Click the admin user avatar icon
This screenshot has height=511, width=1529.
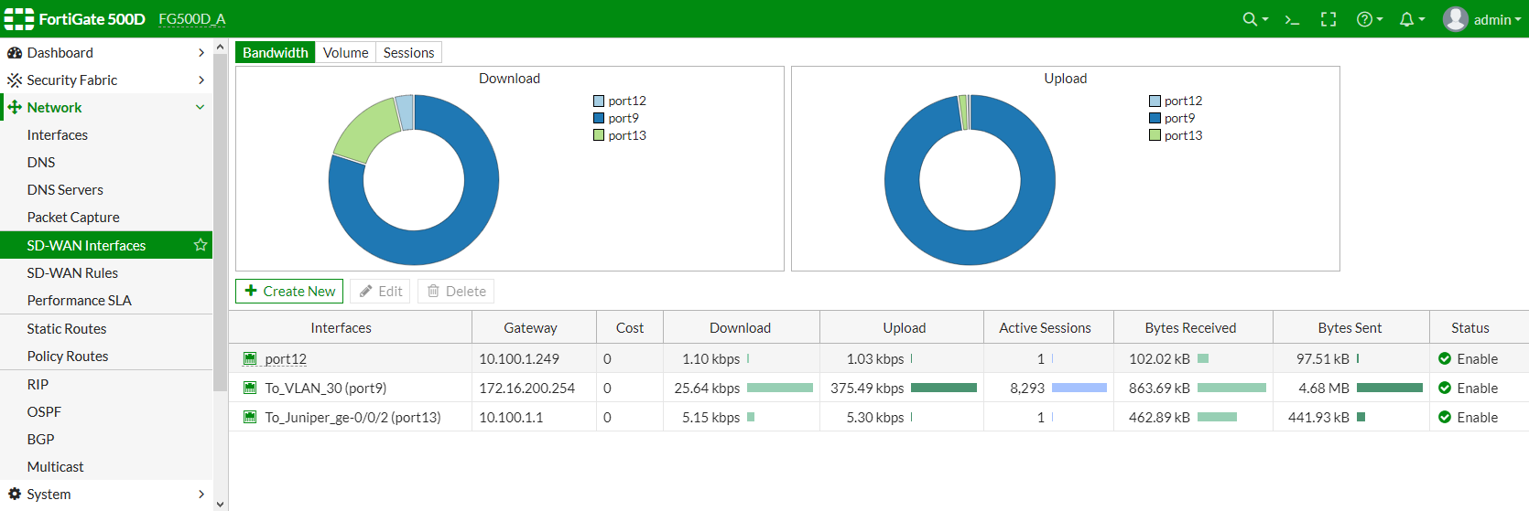click(x=1456, y=19)
